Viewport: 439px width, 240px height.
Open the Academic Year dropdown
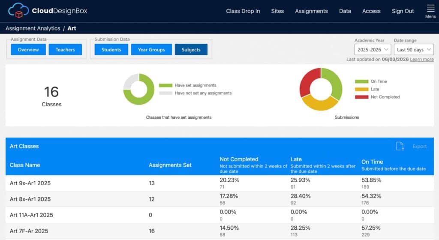[373, 50]
